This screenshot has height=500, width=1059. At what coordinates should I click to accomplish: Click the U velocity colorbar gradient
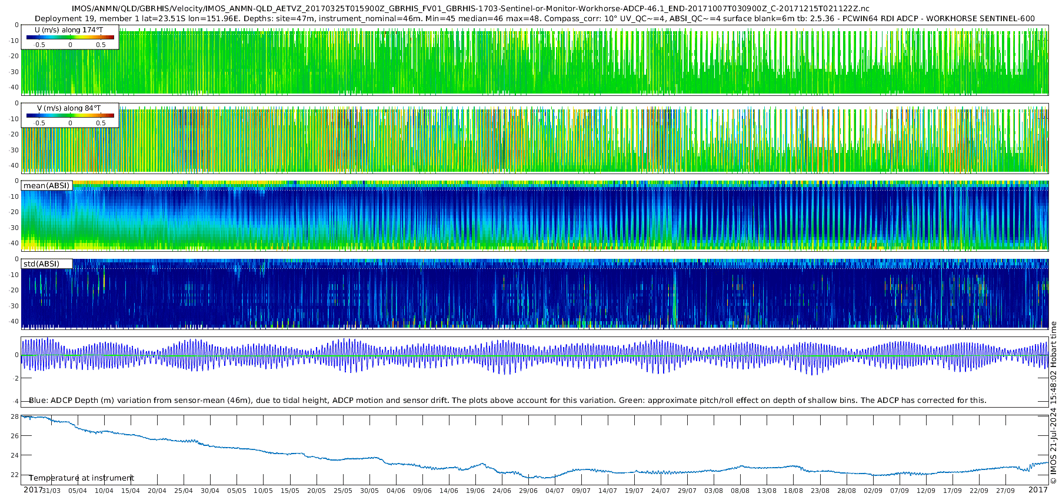coord(70,38)
